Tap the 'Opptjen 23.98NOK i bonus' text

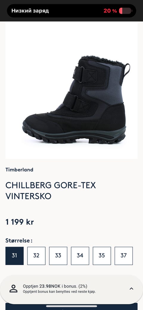pos(55,286)
